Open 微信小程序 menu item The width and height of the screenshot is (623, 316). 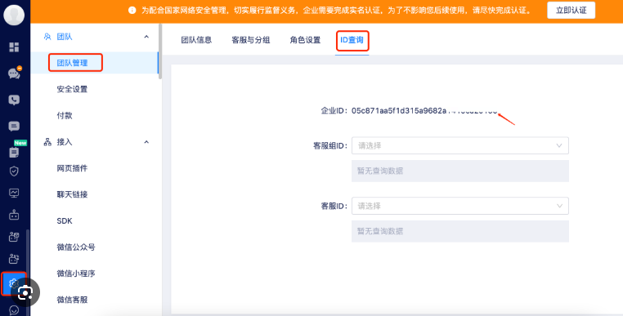[x=76, y=274]
